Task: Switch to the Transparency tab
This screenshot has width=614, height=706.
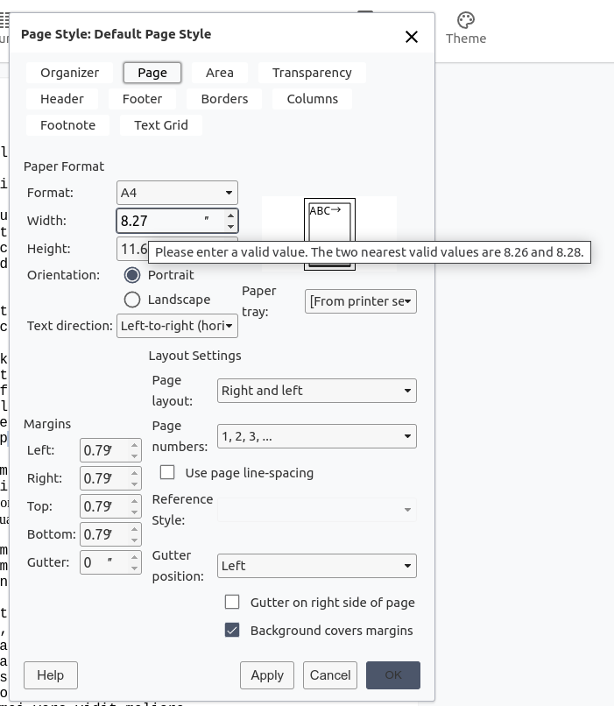Action: [x=313, y=73]
